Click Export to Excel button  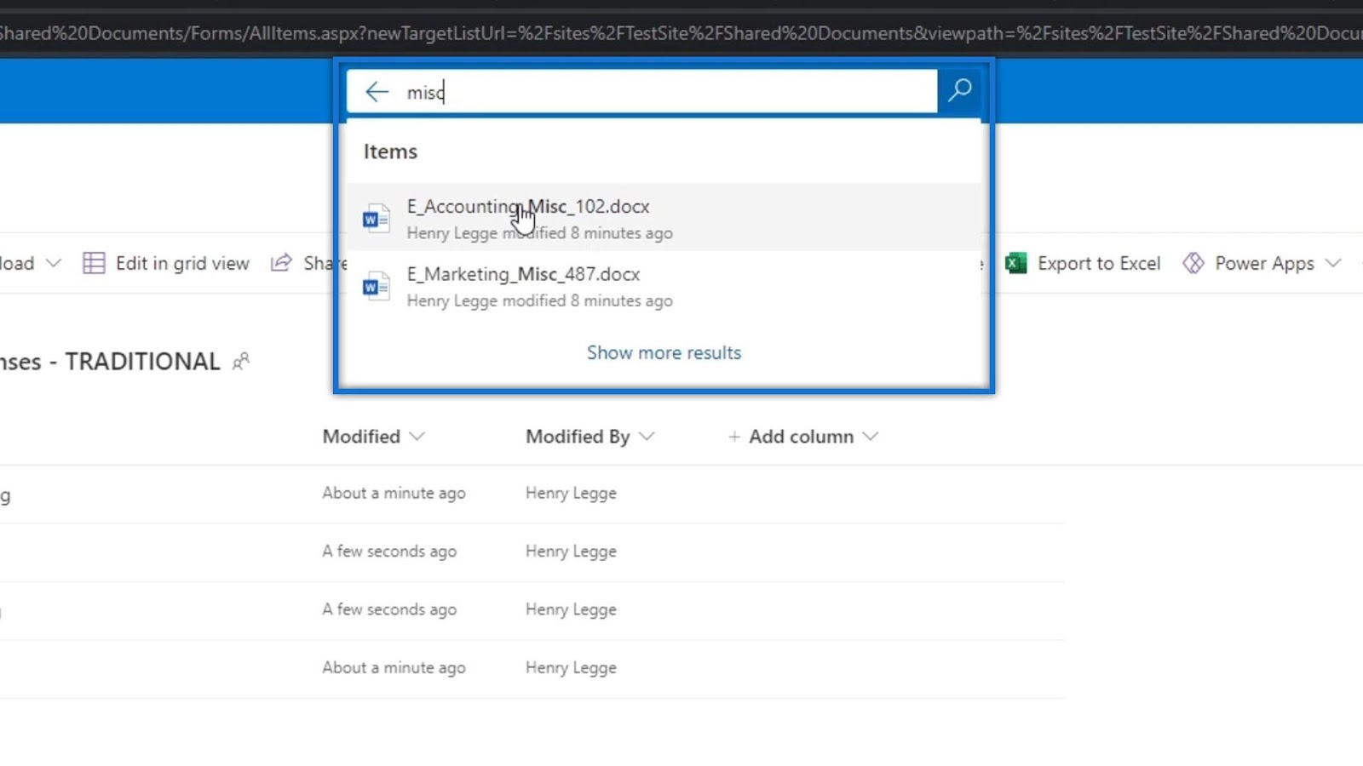(x=1083, y=264)
